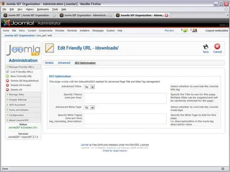Screen dimensions: 230x172
Task: Click the Save floppy disk icon
Action: tap(206, 47)
